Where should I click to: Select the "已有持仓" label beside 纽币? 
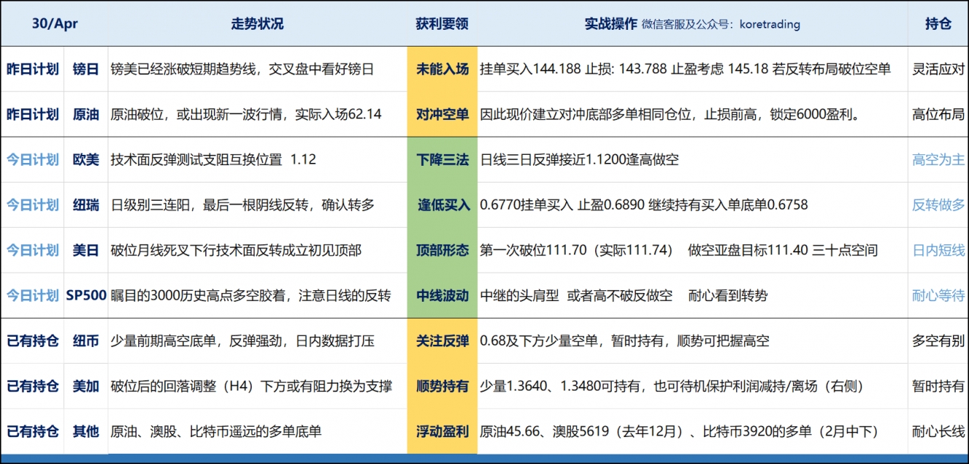coord(33,340)
